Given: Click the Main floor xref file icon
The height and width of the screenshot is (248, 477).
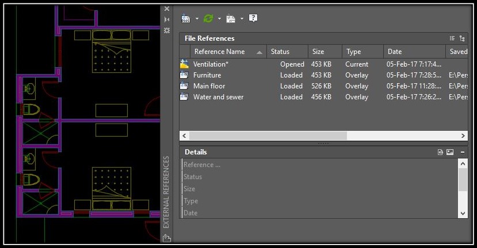Looking at the screenshot, I should (x=184, y=86).
